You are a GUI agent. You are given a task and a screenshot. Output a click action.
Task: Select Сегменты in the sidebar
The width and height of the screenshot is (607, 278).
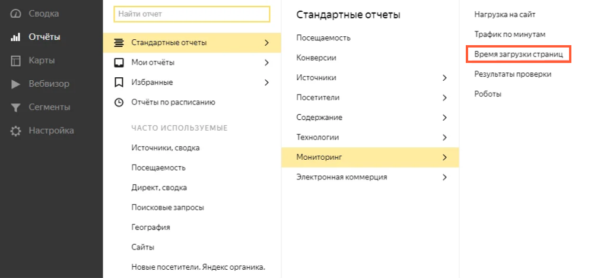[x=49, y=107]
